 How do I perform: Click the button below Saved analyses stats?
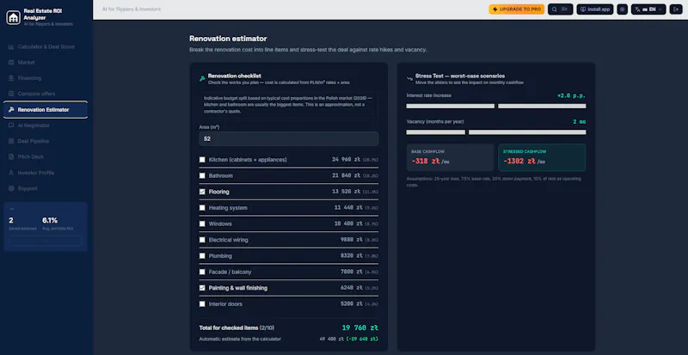46,241
